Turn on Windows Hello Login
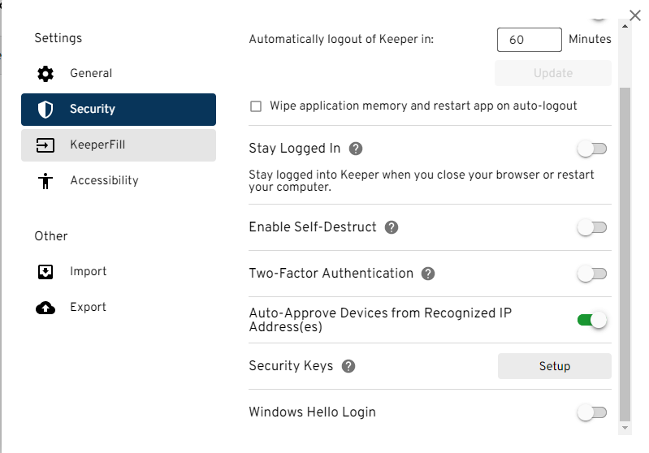Screen dimensions: 649x453 pyautogui.click(x=592, y=412)
